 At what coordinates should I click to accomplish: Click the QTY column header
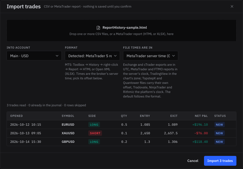124,116
